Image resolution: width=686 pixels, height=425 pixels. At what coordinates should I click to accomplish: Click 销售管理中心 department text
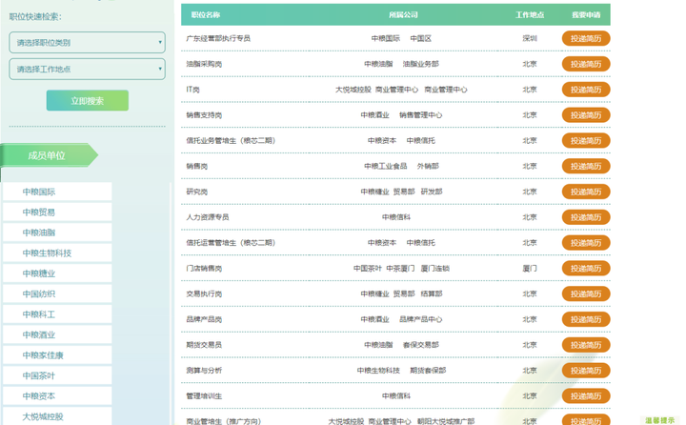420,115
